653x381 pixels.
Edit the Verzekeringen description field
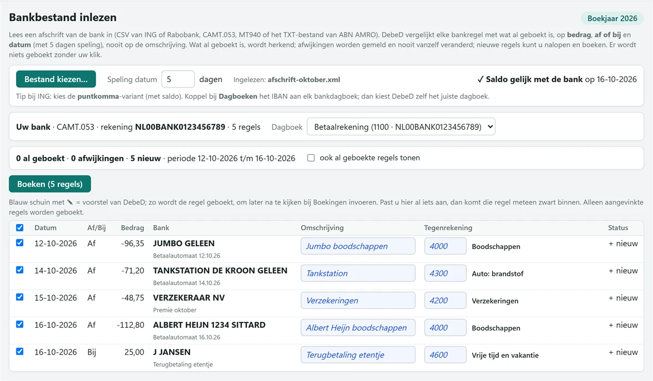coord(358,300)
